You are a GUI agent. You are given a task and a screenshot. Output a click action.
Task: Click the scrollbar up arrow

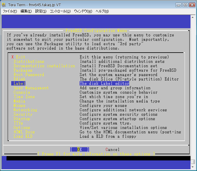pyautogui.click(x=193, y=17)
